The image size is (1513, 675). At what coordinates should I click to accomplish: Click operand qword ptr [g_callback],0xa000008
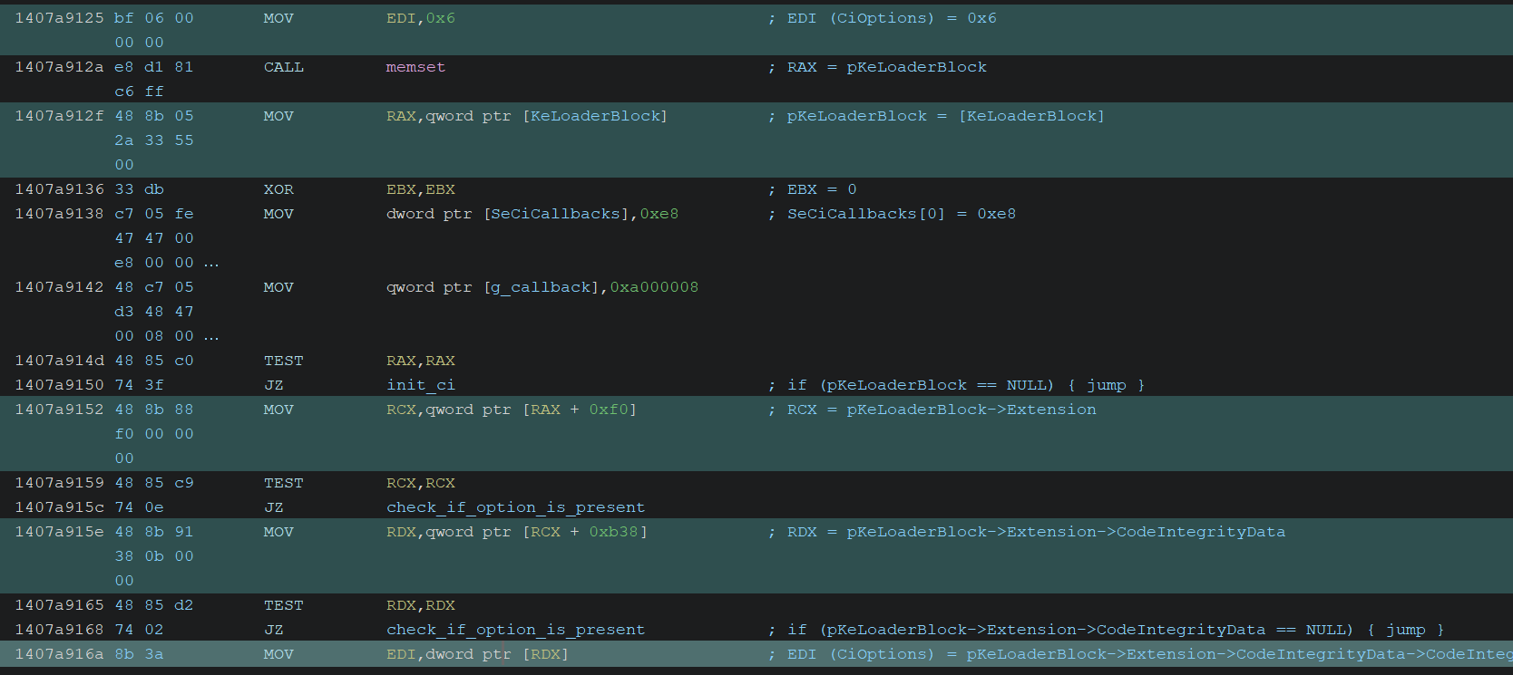(542, 287)
